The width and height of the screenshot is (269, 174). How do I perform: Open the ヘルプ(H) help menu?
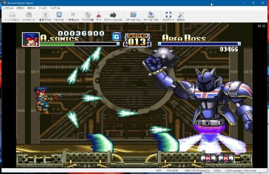coord(55,8)
